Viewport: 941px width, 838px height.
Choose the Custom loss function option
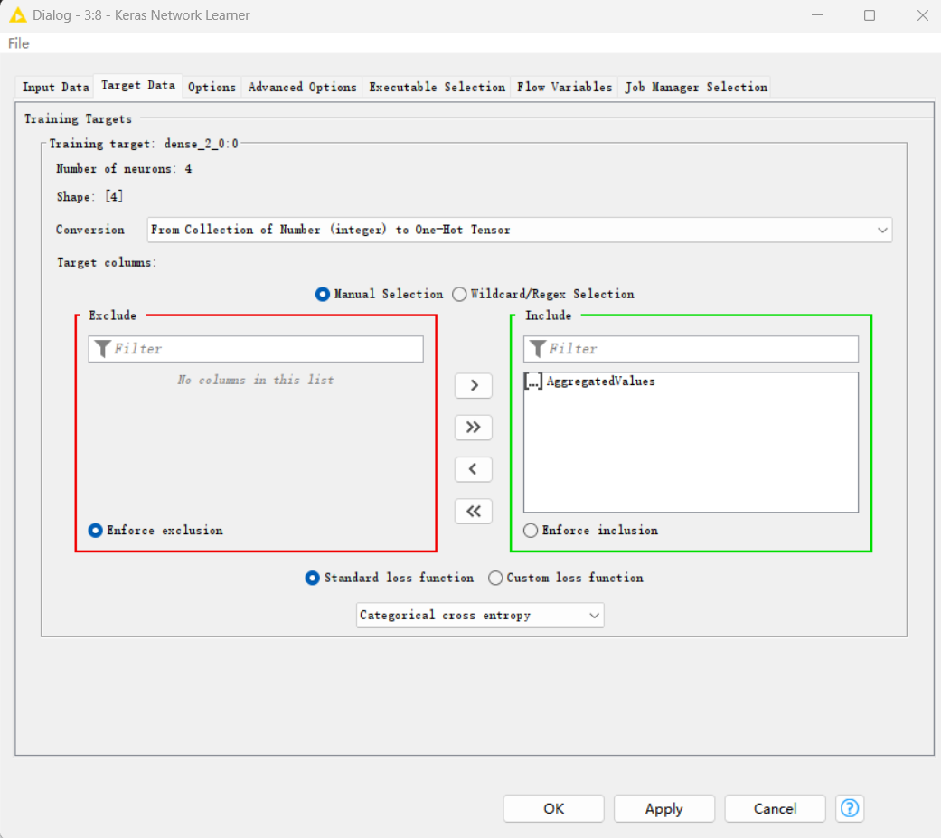click(x=495, y=578)
